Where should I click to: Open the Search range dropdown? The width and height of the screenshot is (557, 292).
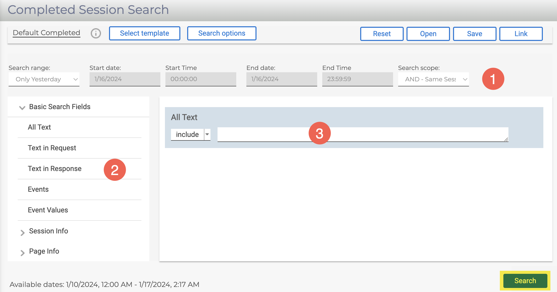(x=44, y=79)
